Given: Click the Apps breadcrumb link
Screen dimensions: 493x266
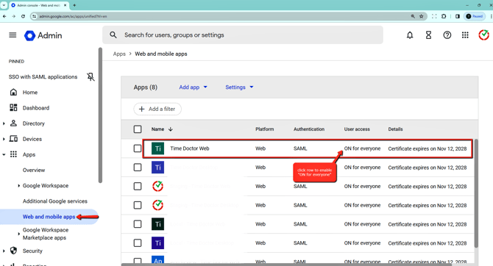Looking at the screenshot, I should pyautogui.click(x=119, y=54).
